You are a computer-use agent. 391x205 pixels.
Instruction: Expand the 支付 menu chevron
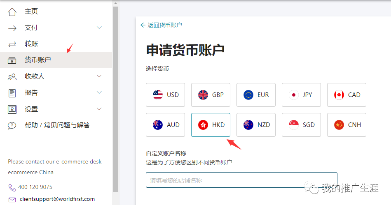click(99, 28)
